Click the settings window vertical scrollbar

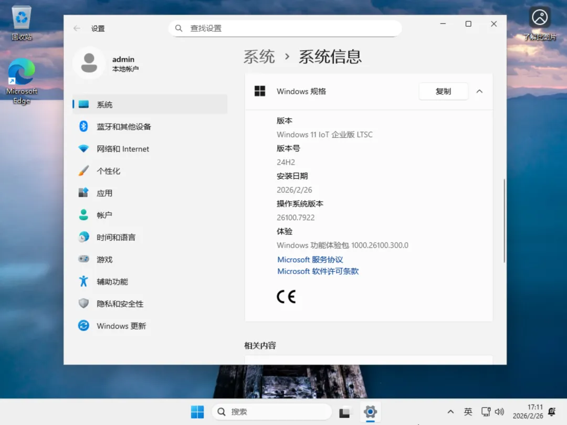point(504,220)
